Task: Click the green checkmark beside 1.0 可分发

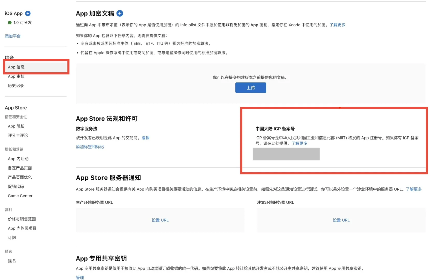Action: (10, 23)
